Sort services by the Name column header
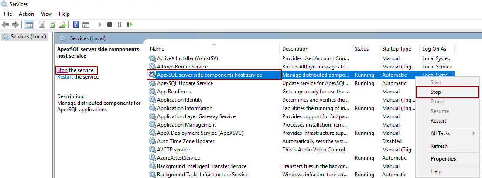This screenshot has width=482, height=178. [x=157, y=49]
